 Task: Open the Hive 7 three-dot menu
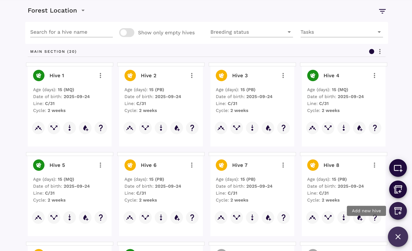[x=283, y=165]
